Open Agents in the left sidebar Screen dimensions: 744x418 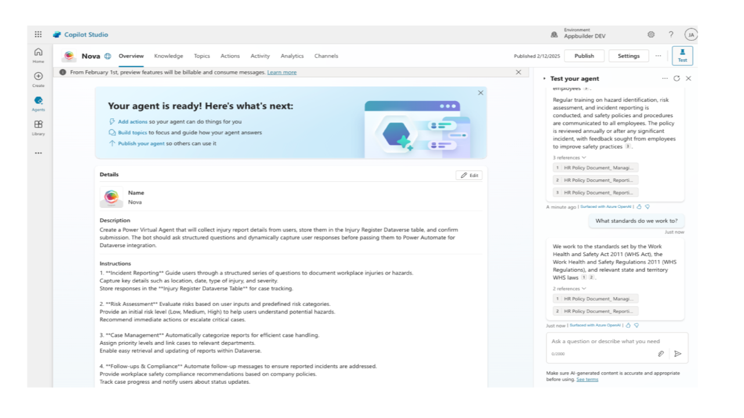38,103
